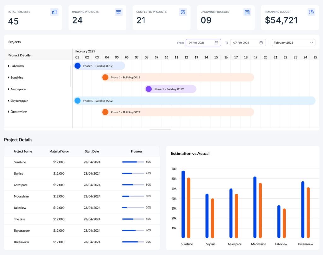Select the Project Details sidebar header
323x255 pixels.
pos(19,55)
